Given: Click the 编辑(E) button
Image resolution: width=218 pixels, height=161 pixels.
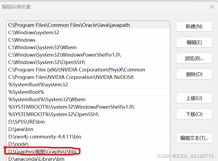Looking at the screenshot, I should (194, 42).
